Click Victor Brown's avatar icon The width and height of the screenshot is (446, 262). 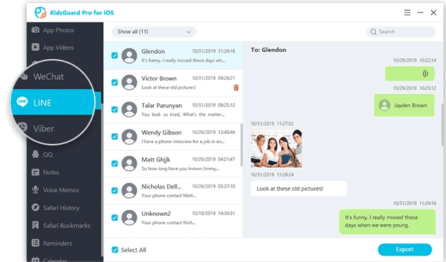[x=129, y=83]
